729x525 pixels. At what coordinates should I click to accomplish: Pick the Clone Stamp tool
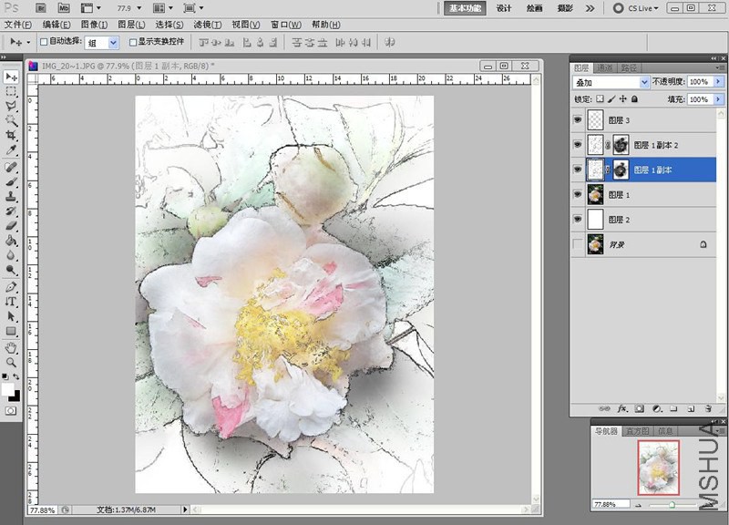(x=11, y=195)
